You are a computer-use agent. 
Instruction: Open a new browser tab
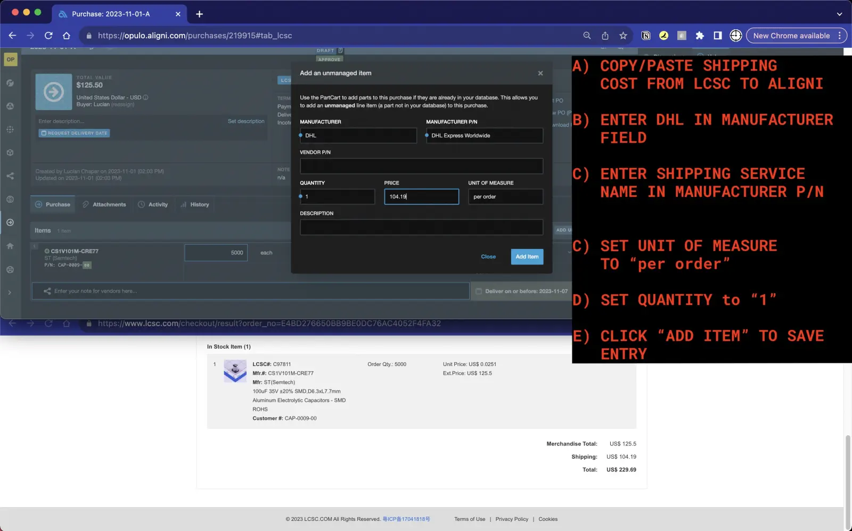[x=199, y=14]
